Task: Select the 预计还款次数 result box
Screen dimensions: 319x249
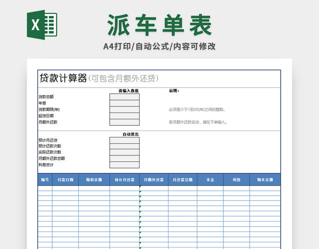Action: click(x=125, y=146)
